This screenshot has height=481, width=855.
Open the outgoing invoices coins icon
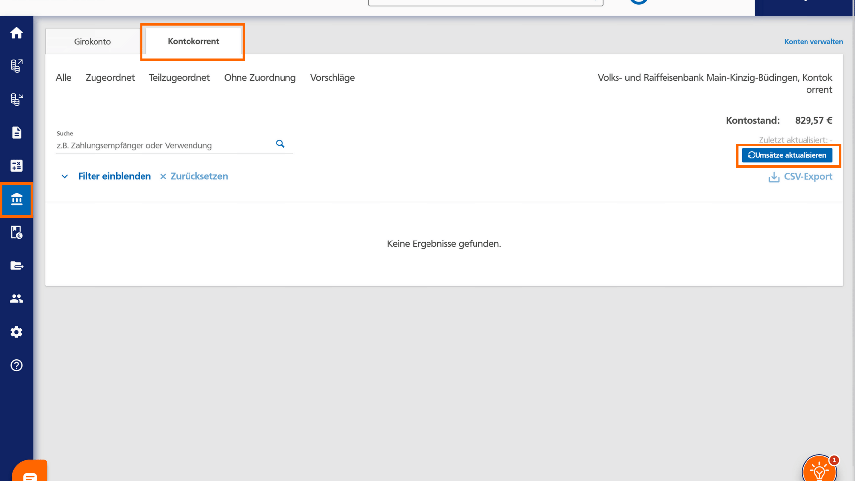tap(16, 66)
